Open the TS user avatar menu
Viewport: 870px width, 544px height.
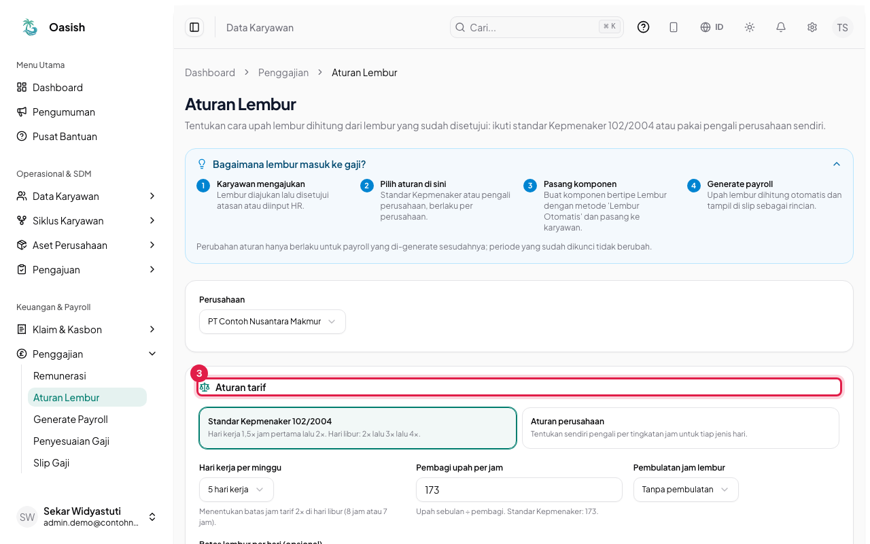pos(843,27)
